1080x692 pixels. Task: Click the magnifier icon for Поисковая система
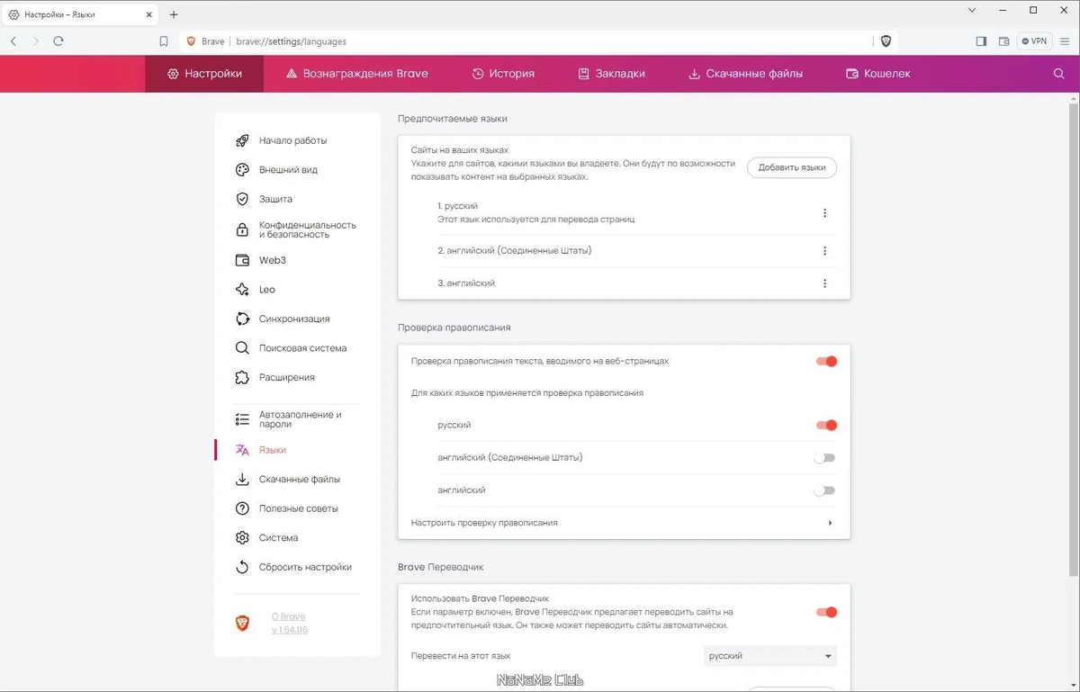pos(242,348)
